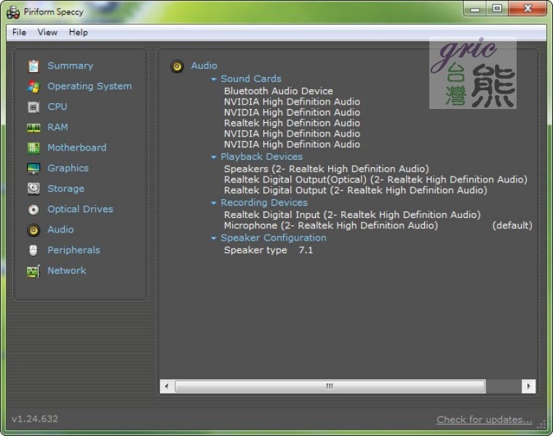
Task: Click the CPU chip icon
Action: point(33,107)
